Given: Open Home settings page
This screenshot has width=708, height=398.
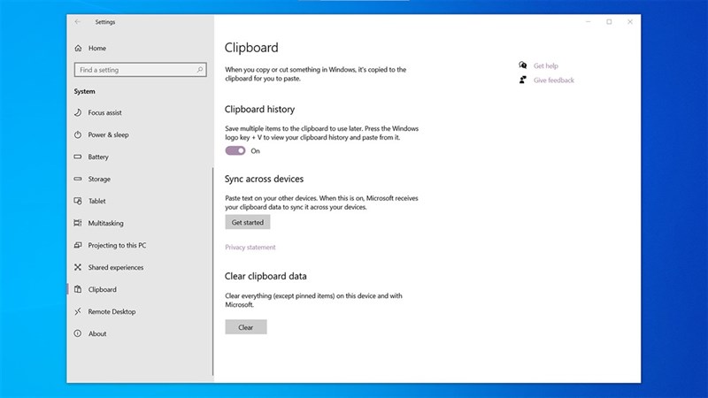Looking at the screenshot, I should pos(97,48).
